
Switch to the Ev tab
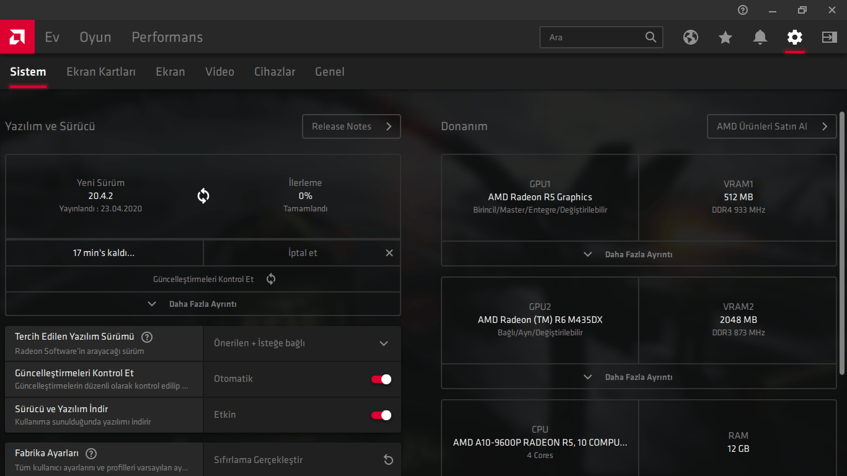(x=52, y=37)
